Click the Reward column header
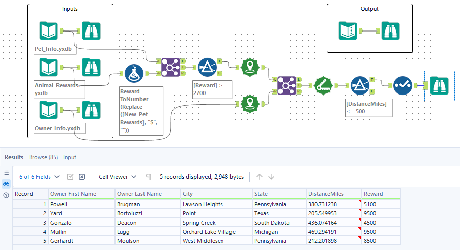 point(381,194)
